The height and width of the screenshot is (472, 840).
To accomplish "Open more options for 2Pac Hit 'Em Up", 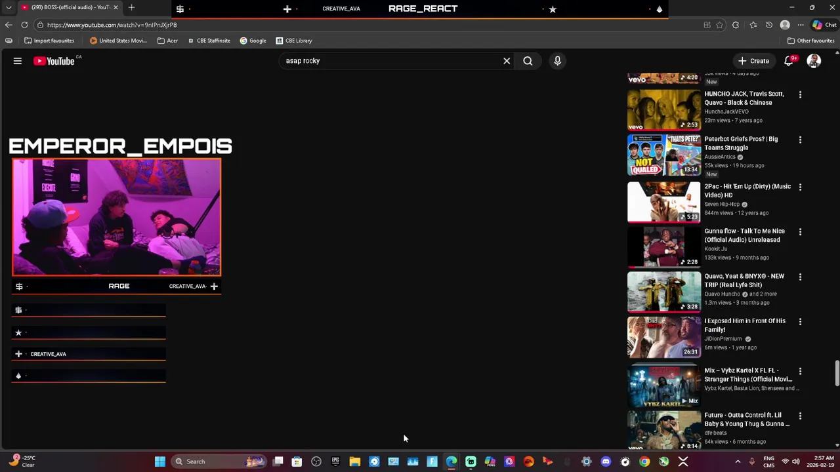I will point(800,187).
